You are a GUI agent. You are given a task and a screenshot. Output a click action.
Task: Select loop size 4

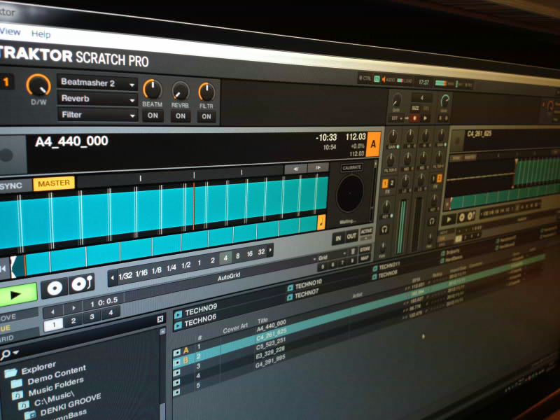click(225, 258)
